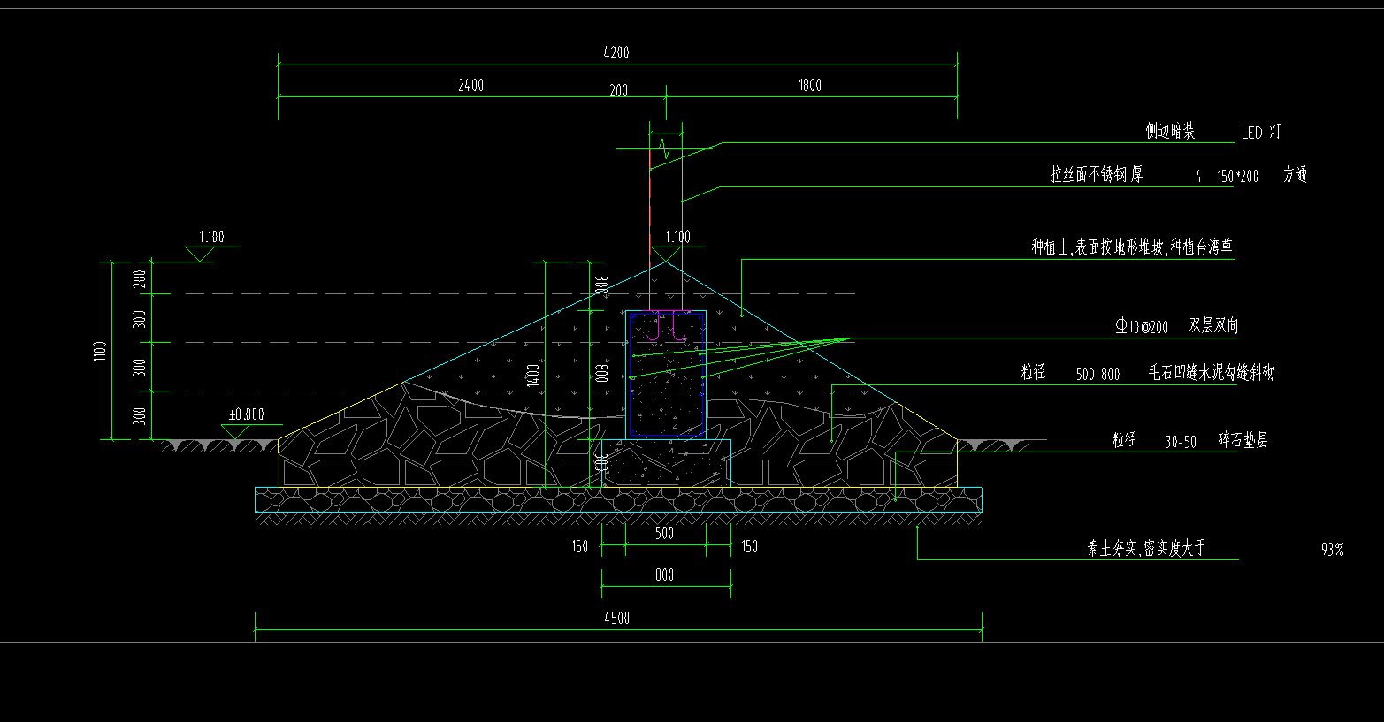The image size is (1384, 722).
Task: Select the left 1.100 elevation label
Action: [211, 237]
